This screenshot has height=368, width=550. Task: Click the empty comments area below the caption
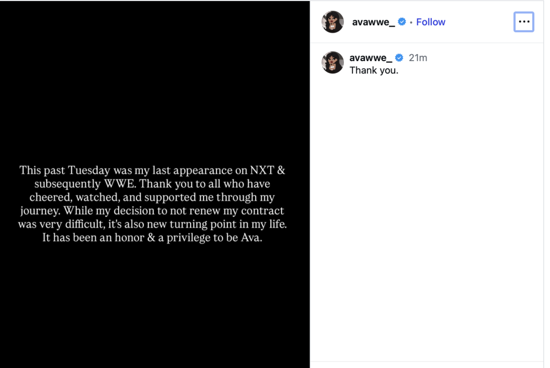[x=427, y=215]
